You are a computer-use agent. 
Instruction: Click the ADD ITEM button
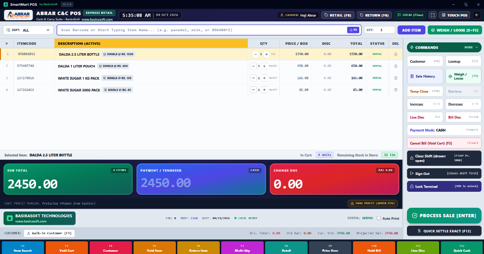click(411, 30)
